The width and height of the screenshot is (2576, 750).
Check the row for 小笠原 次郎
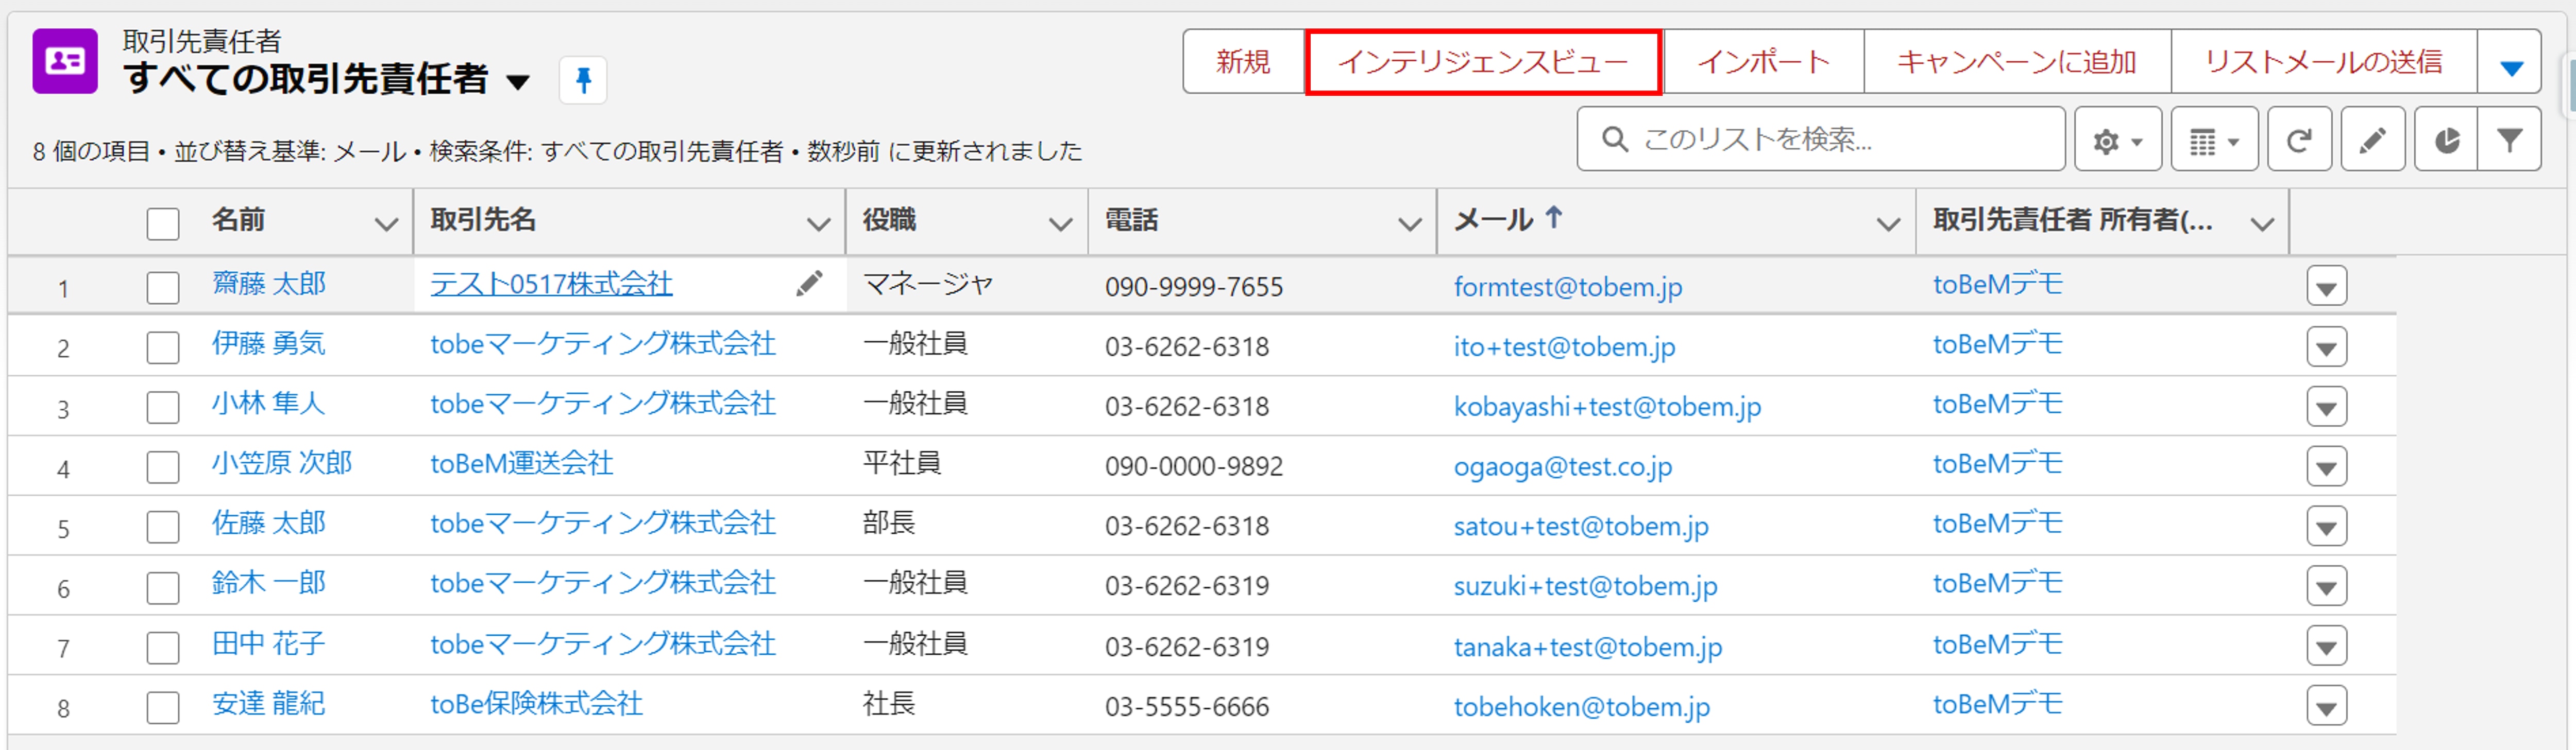(163, 467)
